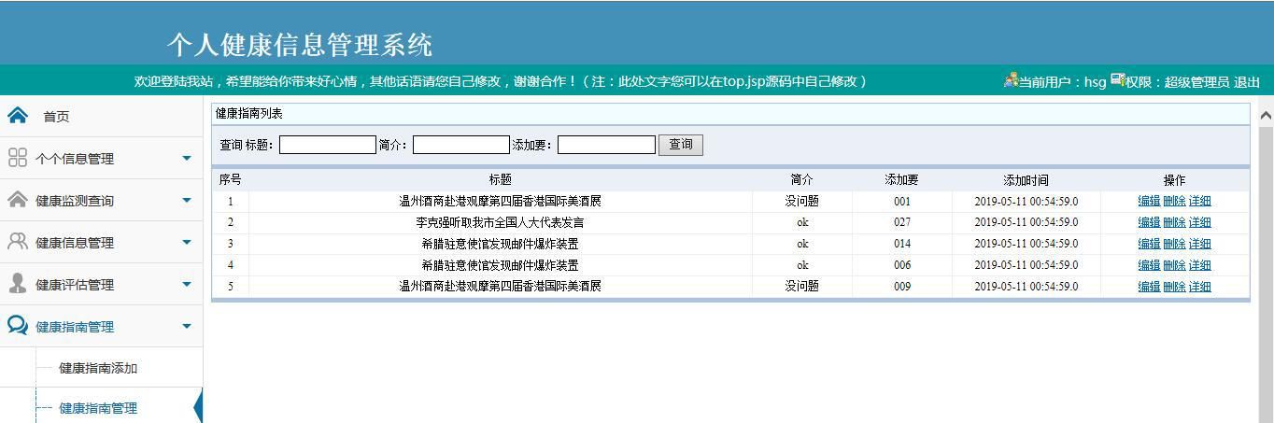Click 详细 for row 3
The width and height of the screenshot is (1274, 423).
tap(1199, 244)
